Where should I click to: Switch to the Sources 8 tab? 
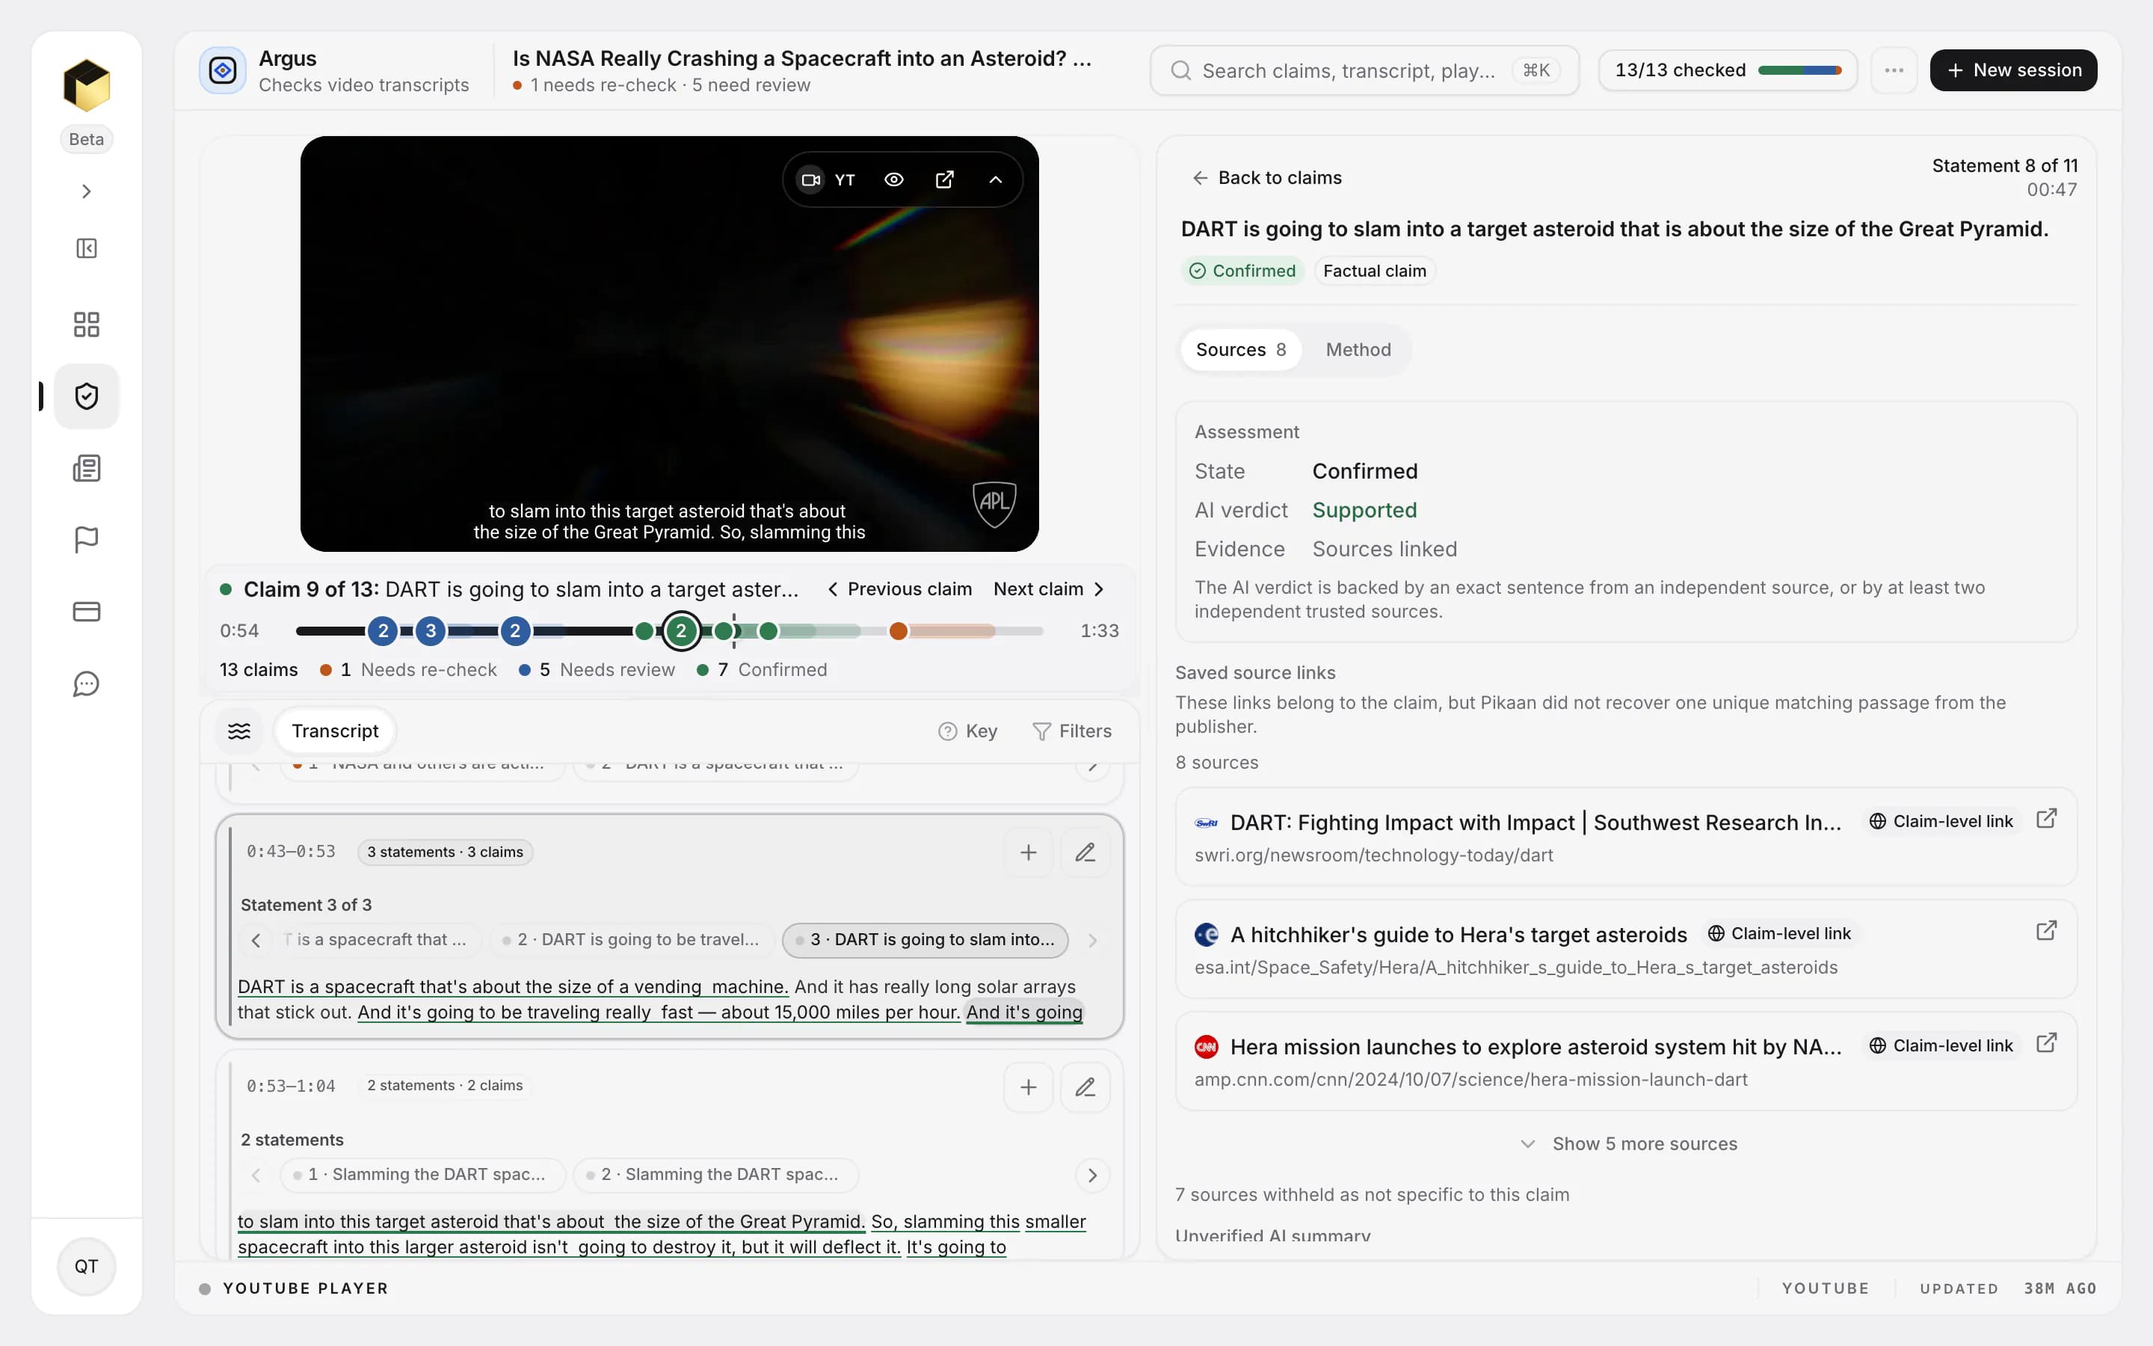pos(1240,350)
